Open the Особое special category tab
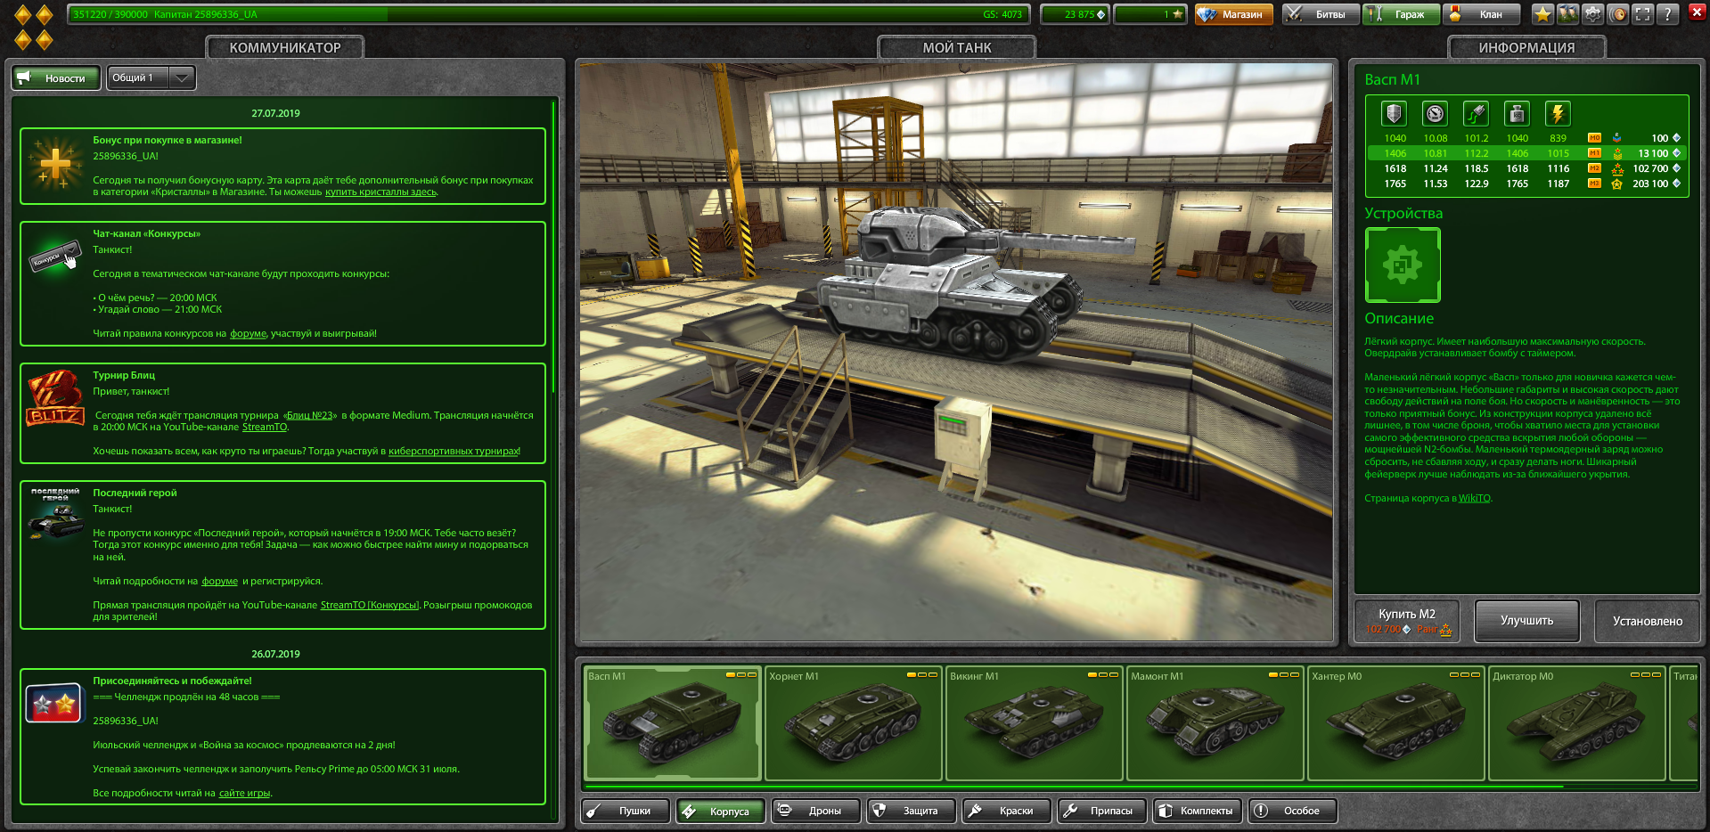This screenshot has width=1710, height=832. [1293, 811]
